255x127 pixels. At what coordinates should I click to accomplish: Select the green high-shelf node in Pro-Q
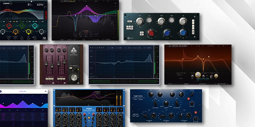(x=106, y=15)
